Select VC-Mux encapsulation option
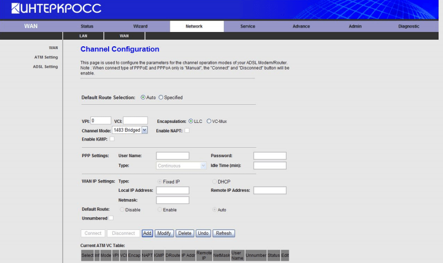This screenshot has height=263, width=443. click(209, 121)
